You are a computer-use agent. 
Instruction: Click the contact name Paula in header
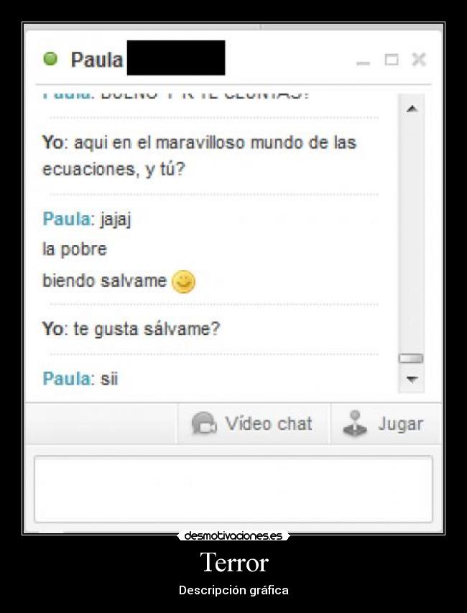coord(97,60)
